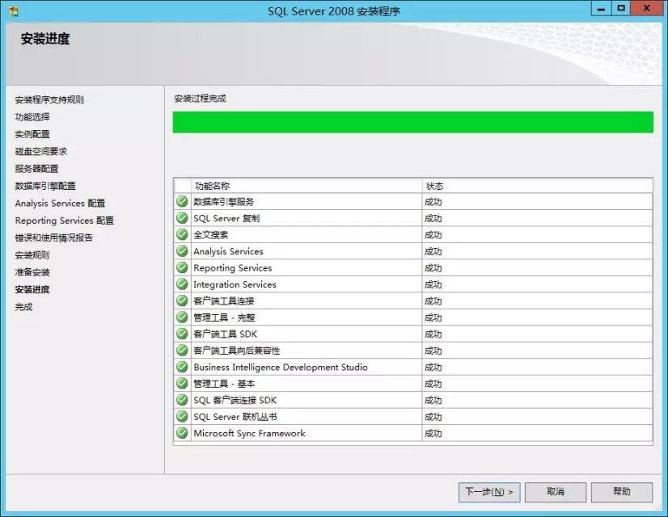Maximize the SQL Server 2008 setup window
The height and width of the screenshot is (517, 668).
coord(621,9)
